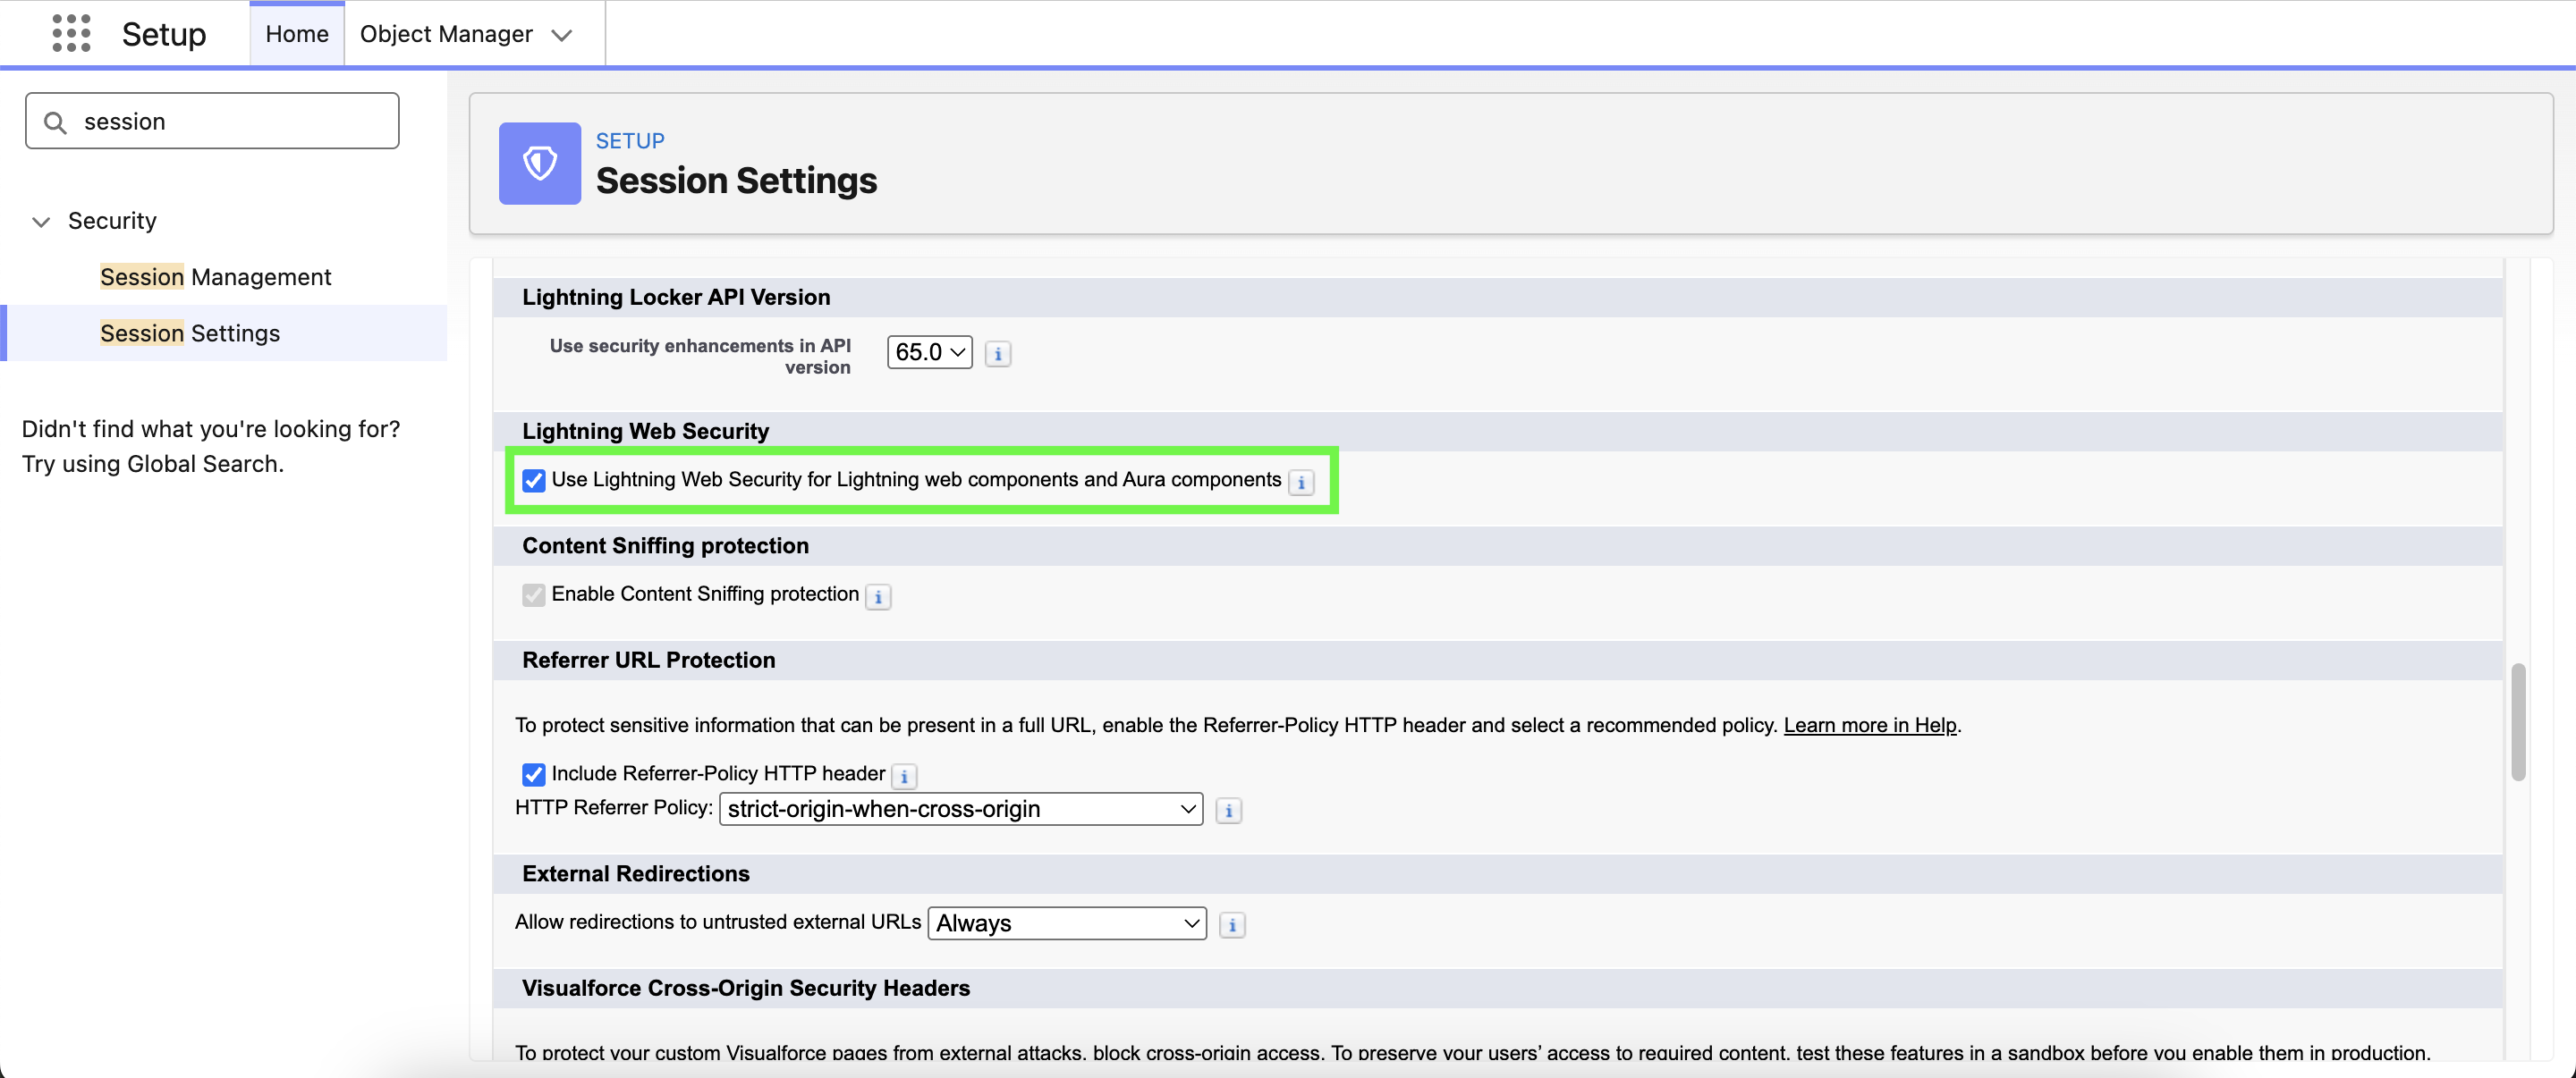Uncheck Use Lightning Web Security checkbox

533,481
